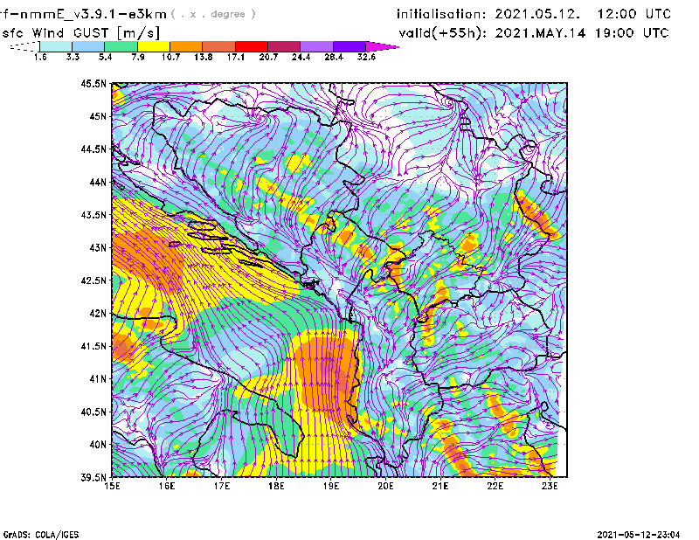This screenshot has width=699, height=540.
Task: Click the 45.5N latitude label
Action: [93, 84]
